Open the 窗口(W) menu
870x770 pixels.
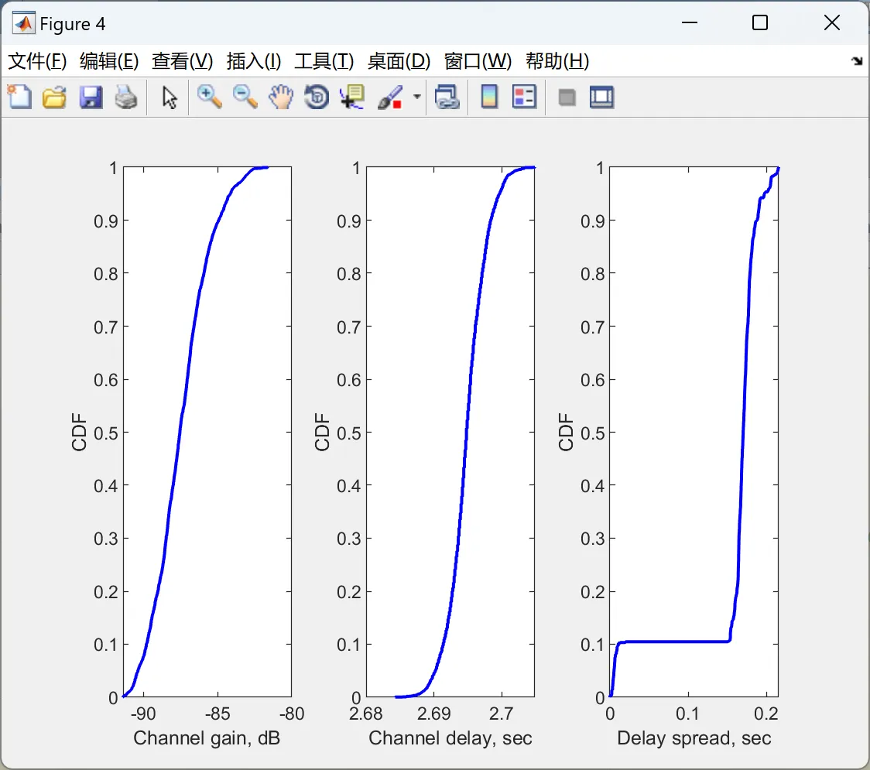[x=478, y=61]
